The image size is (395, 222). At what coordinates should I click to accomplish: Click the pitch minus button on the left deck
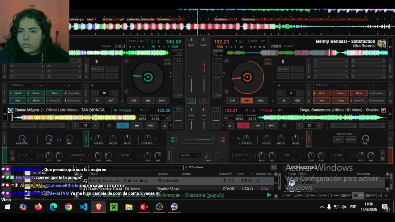pos(175,96)
